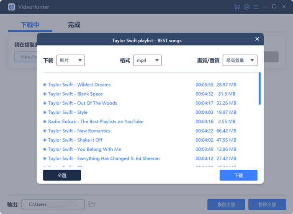Image resolution: width=293 pixels, height=214 pixels.
Task: Click the 31.5 MB size value
Action: coord(227,94)
